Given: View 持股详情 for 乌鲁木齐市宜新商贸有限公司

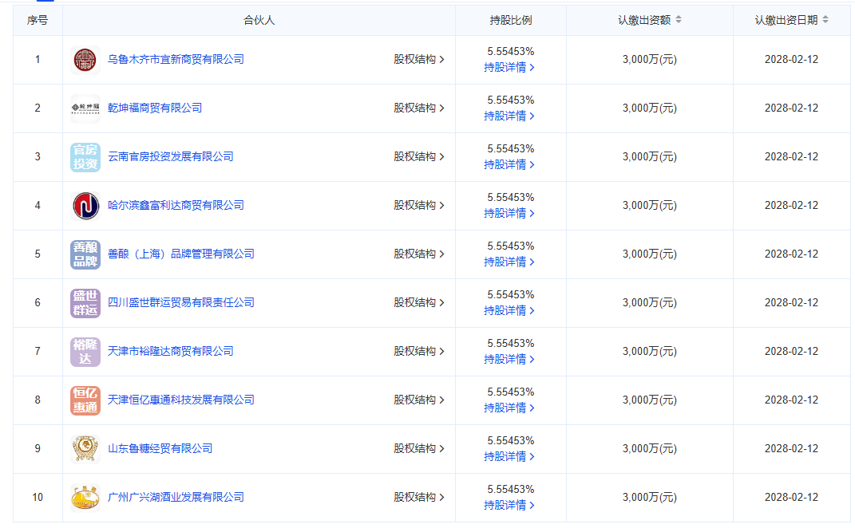Looking at the screenshot, I should coord(509,68).
